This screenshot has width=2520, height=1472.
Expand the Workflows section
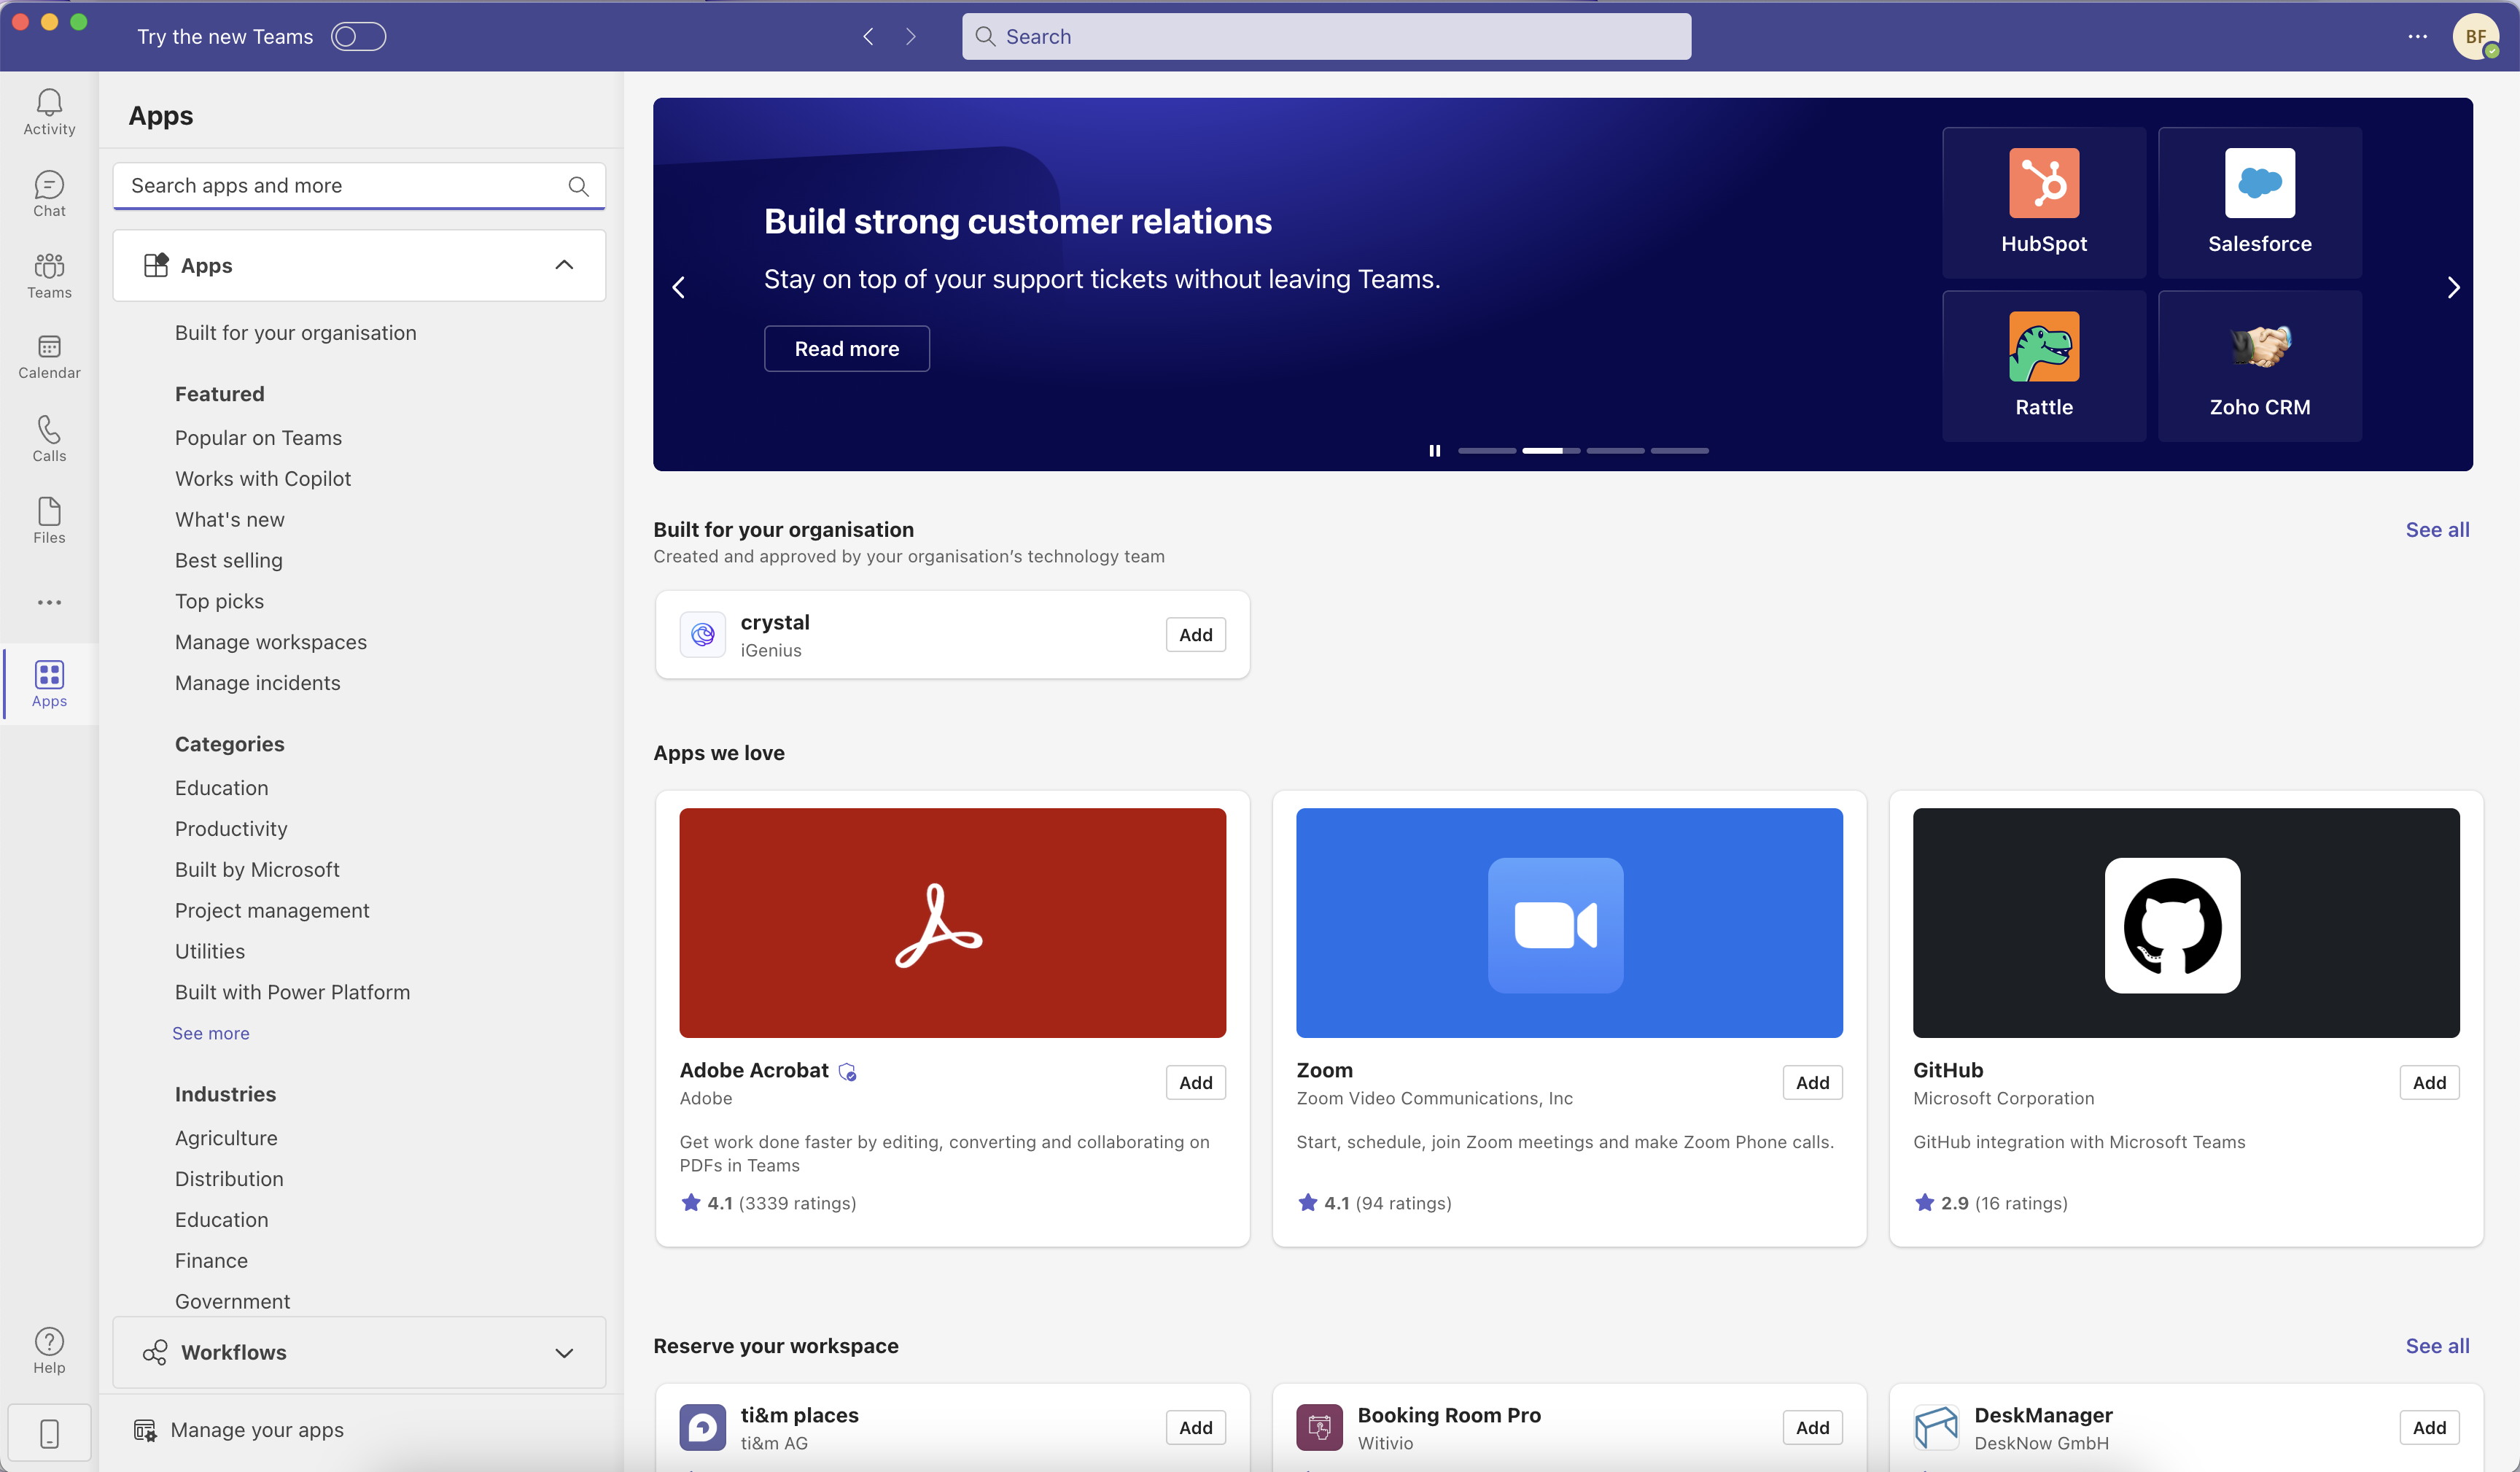tap(564, 1352)
